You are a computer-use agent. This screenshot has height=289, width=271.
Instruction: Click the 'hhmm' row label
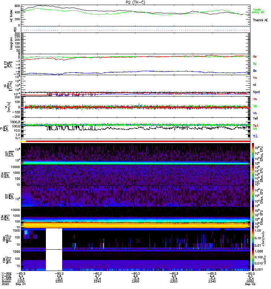coord(6,281)
